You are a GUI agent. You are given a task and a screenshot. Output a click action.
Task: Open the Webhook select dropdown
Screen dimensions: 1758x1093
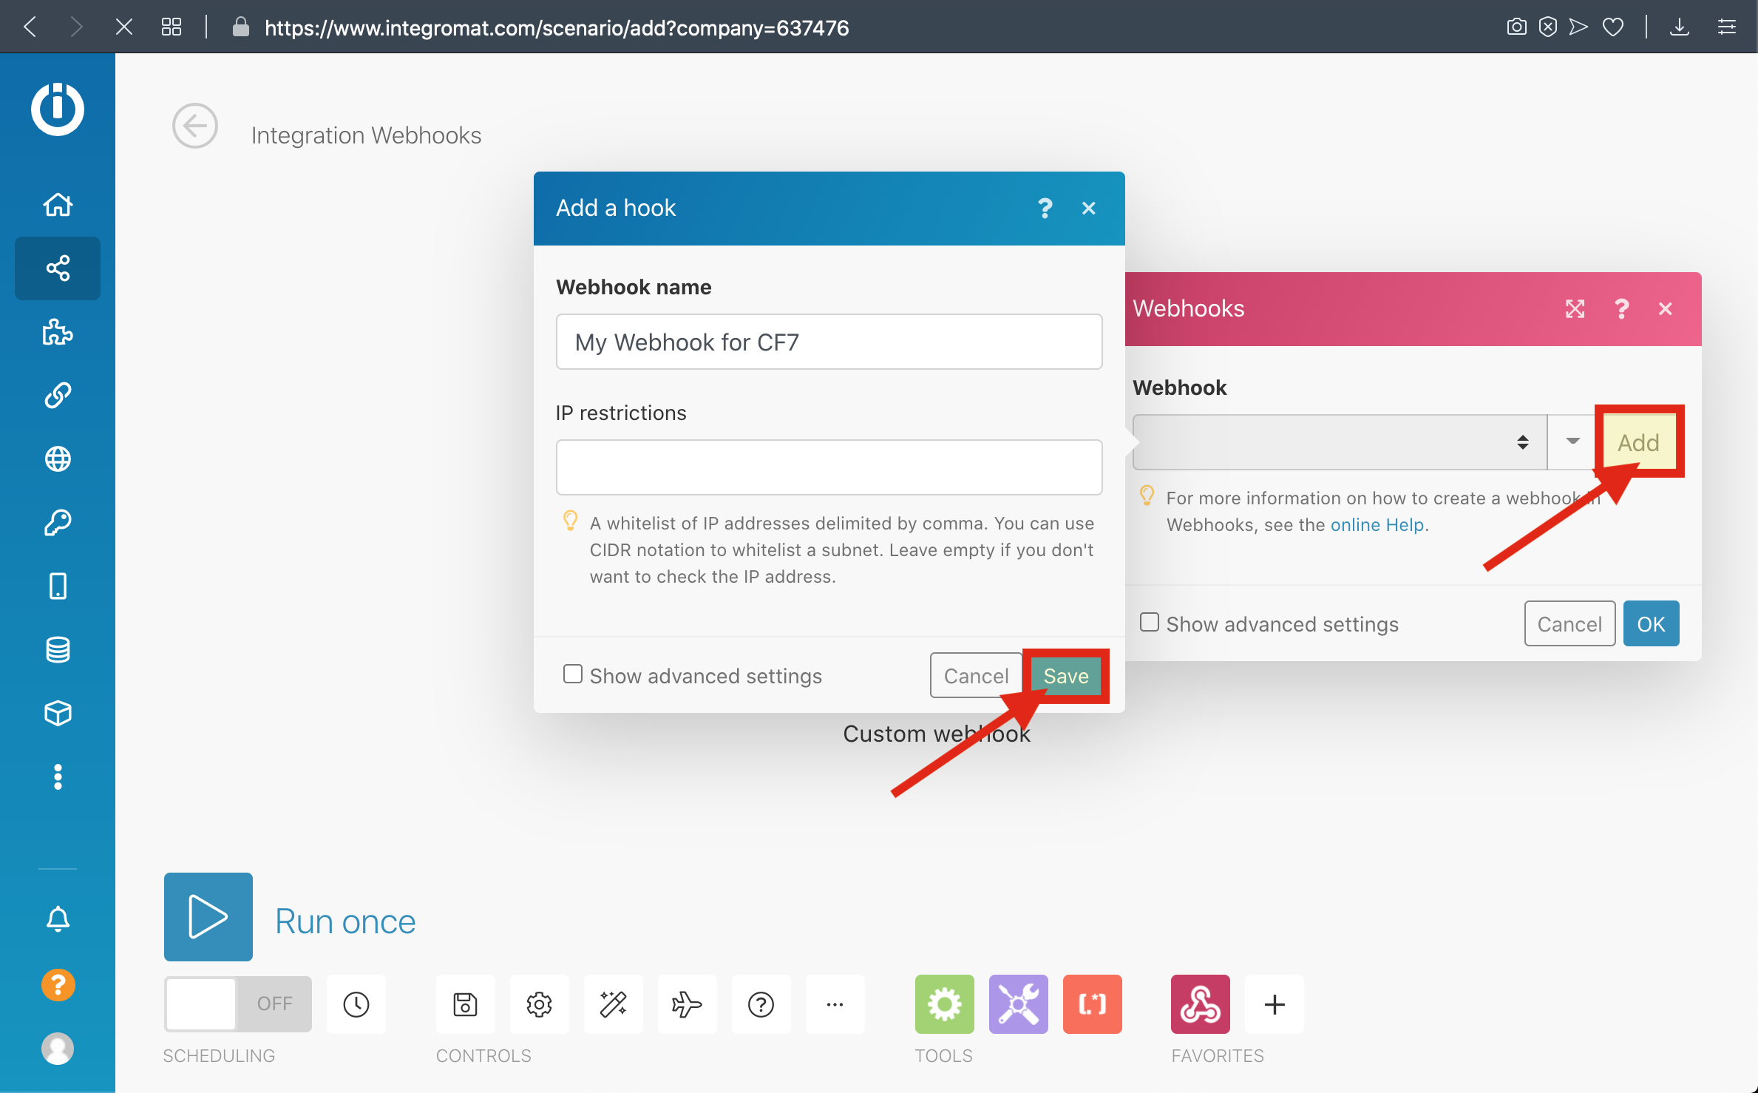tap(1339, 442)
